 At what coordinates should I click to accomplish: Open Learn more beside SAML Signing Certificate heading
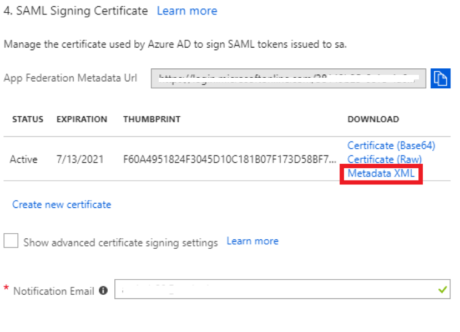pyautogui.click(x=187, y=11)
